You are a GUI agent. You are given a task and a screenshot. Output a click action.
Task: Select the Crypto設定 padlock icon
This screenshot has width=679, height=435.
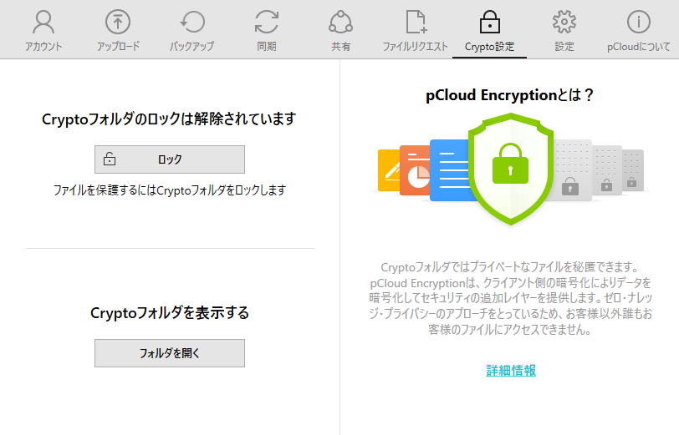[489, 22]
